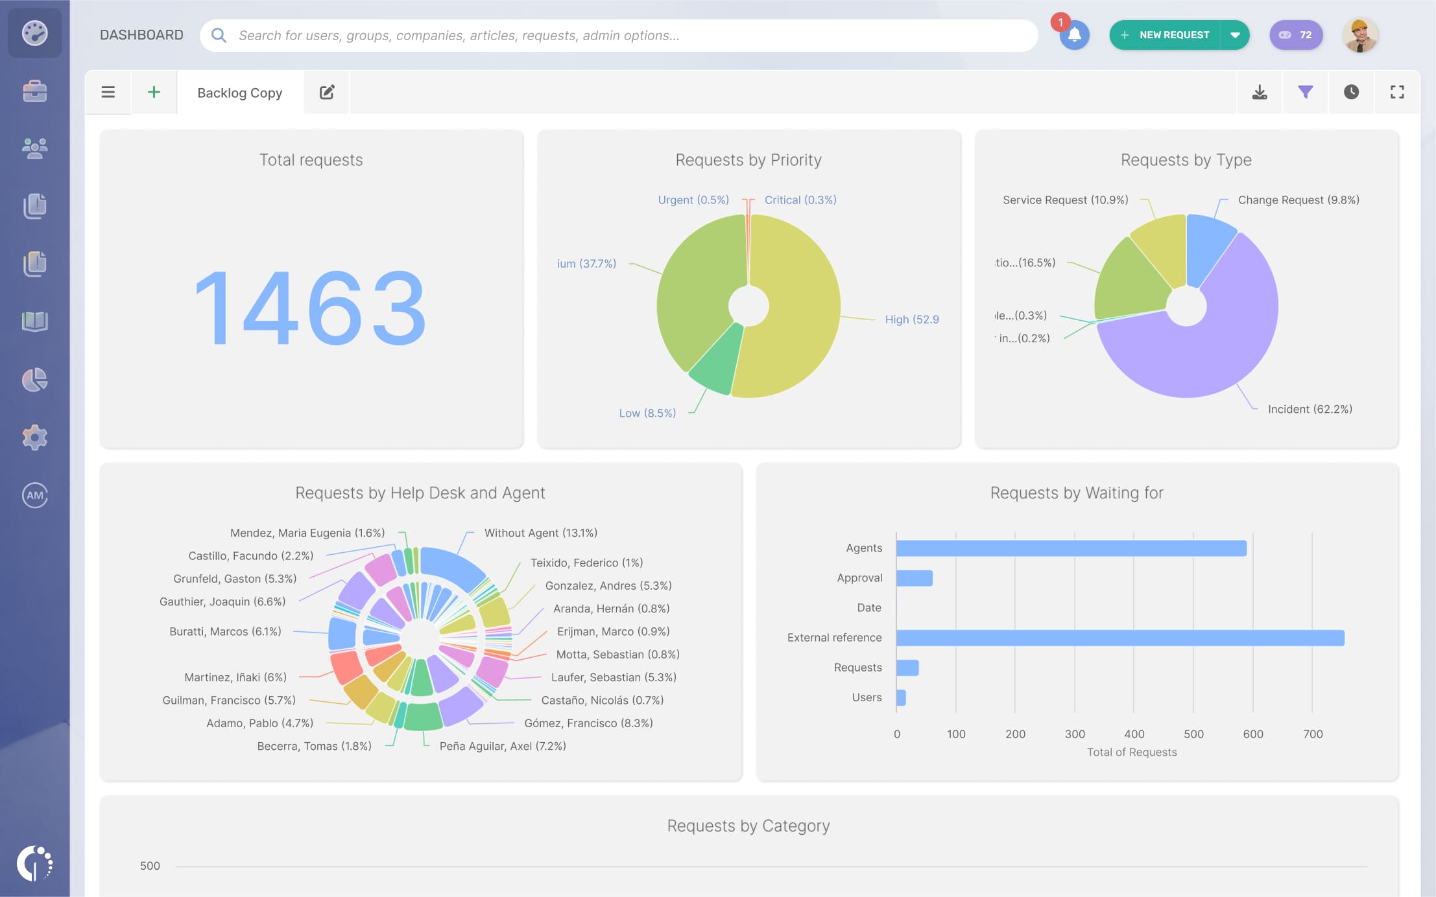Open the user avatar profile menu
This screenshot has width=1436, height=897.
(1359, 35)
